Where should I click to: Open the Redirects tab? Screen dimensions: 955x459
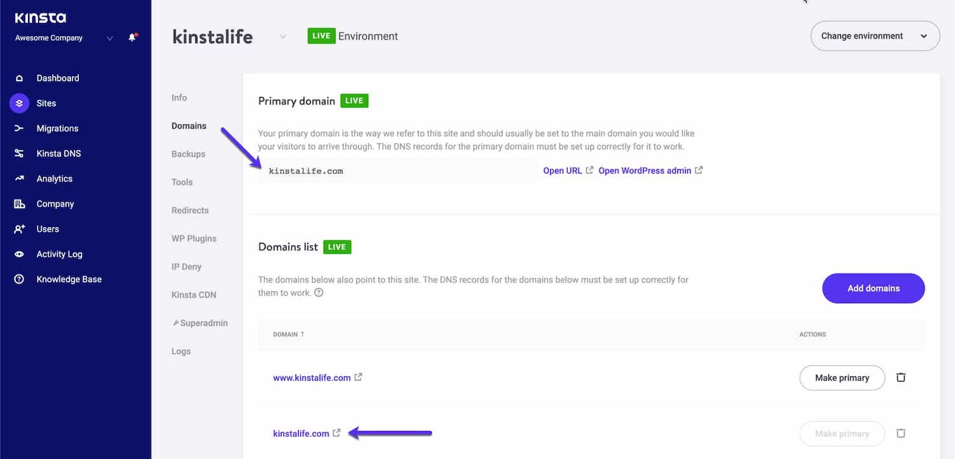click(x=190, y=210)
